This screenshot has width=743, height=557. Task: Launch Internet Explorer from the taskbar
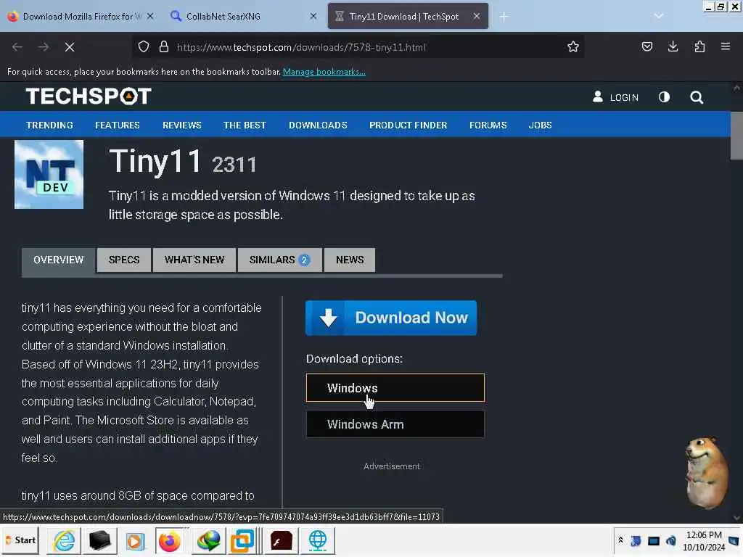[64, 540]
